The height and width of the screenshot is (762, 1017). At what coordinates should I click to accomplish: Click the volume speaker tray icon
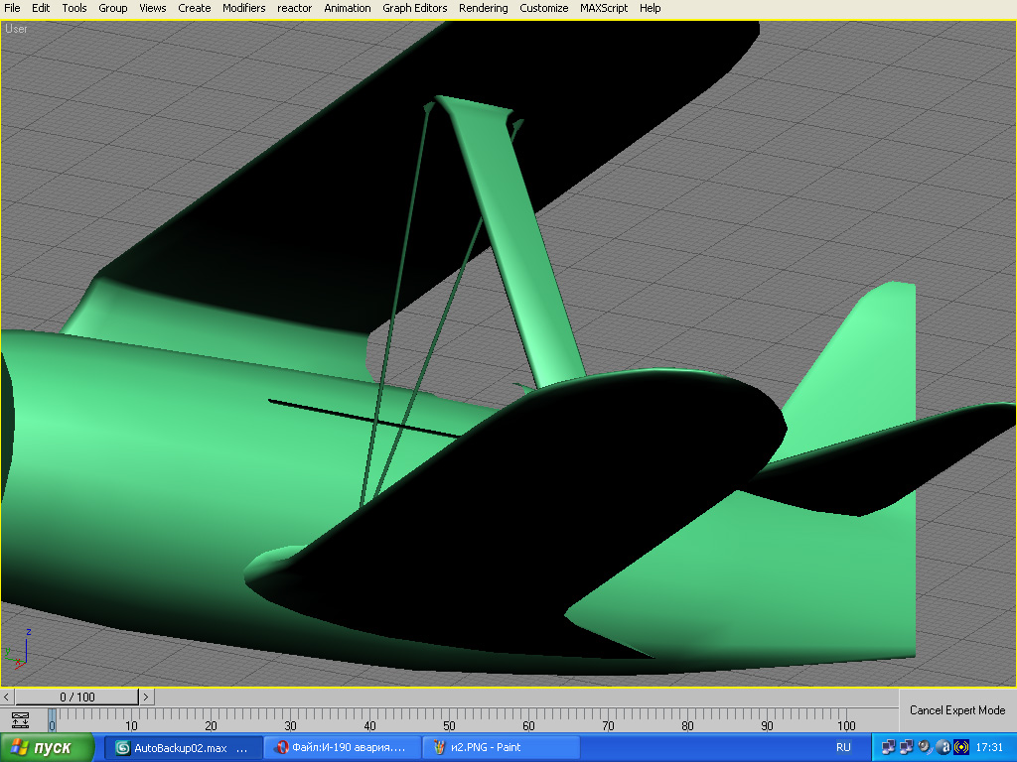tap(925, 748)
